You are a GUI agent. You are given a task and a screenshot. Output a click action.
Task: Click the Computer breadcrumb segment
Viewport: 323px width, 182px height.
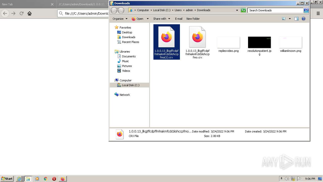[x=143, y=10]
